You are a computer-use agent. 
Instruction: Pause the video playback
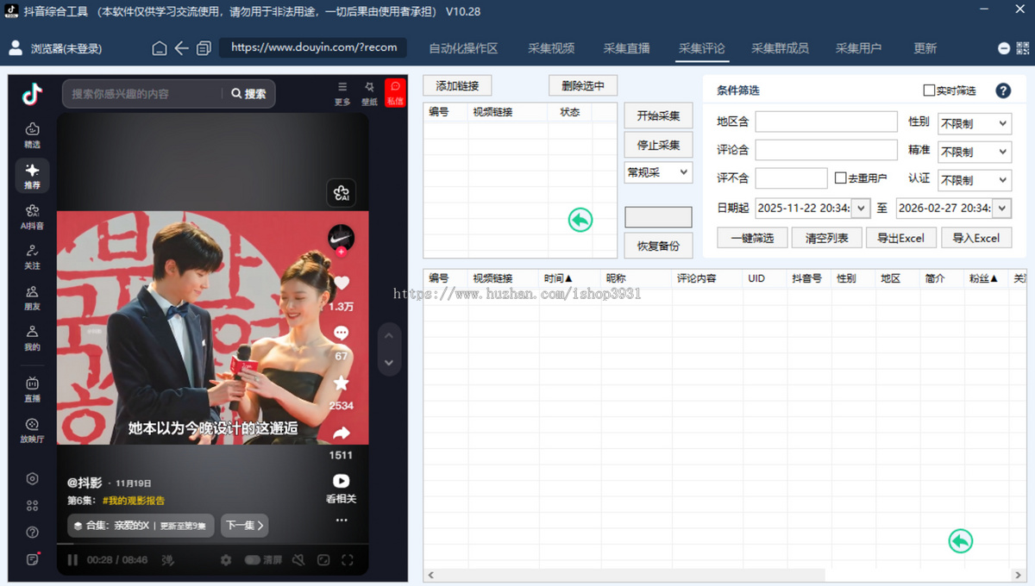point(72,560)
